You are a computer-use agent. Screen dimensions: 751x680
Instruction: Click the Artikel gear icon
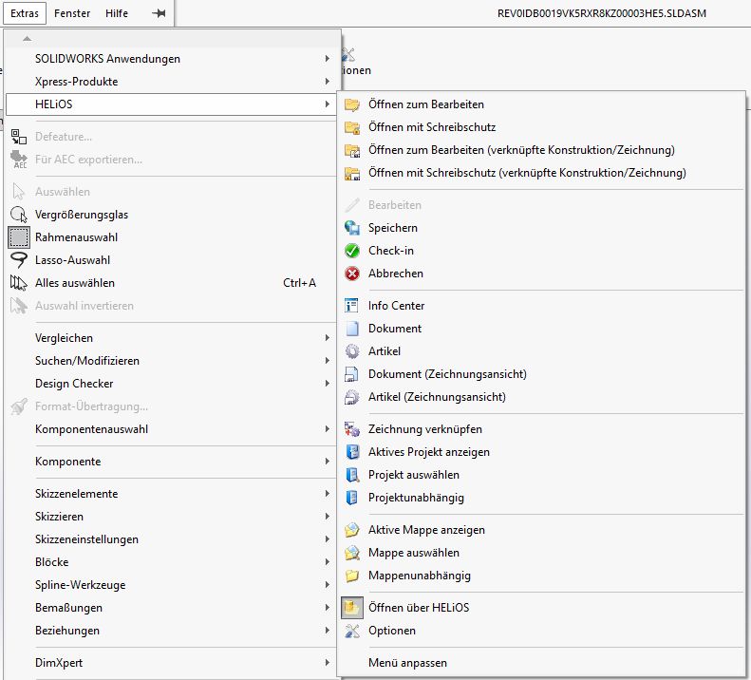(352, 351)
